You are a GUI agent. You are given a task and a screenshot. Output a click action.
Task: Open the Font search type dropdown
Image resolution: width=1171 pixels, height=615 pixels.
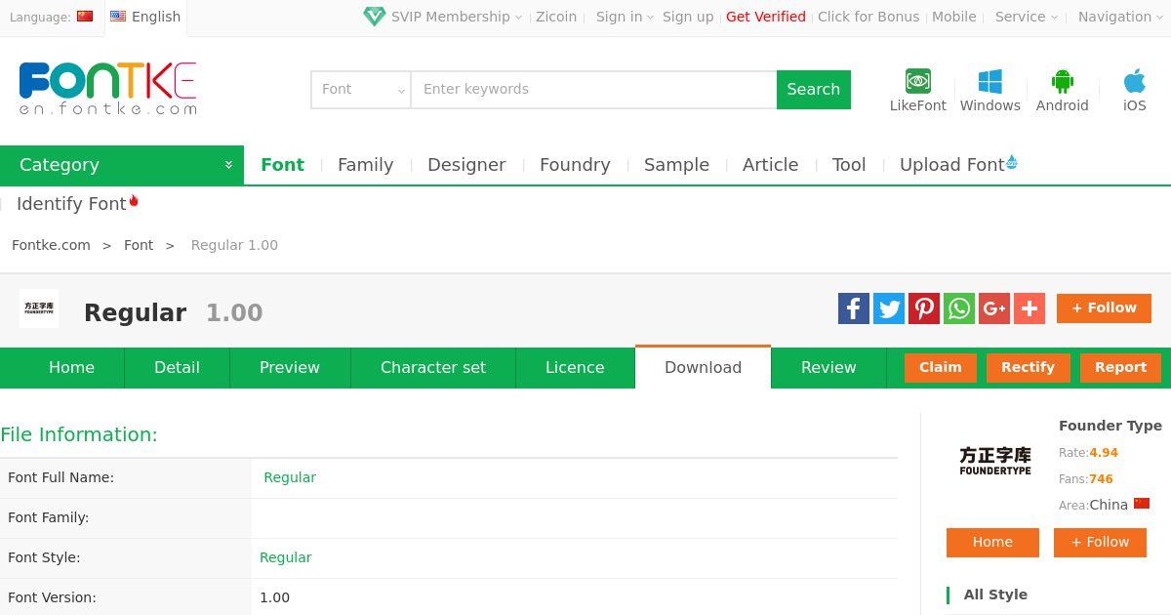tap(360, 89)
